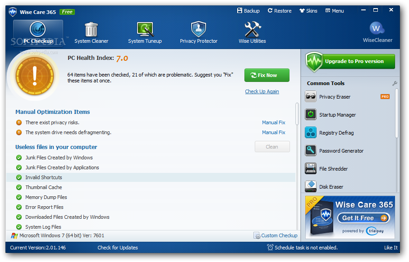This screenshot has height=262, width=409.
Task: Click the checkup list vertical scrollbar
Action: pyautogui.click(x=297, y=114)
